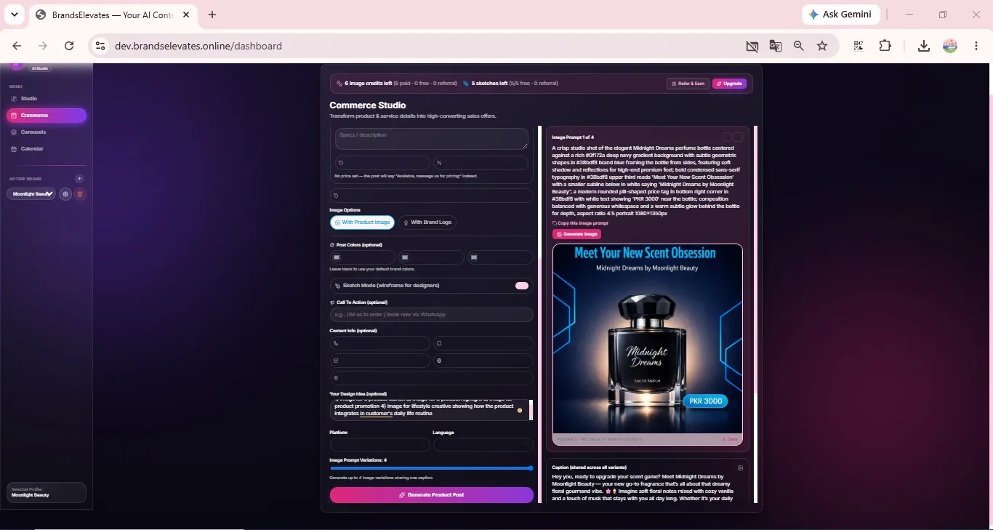Screen dimensions: 993x530
Task: Click the browser address bar URL
Action: click(x=198, y=46)
